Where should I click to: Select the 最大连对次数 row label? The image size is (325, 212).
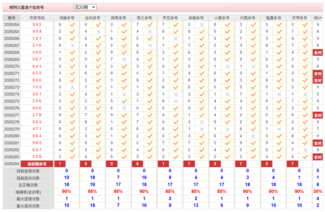(28, 206)
